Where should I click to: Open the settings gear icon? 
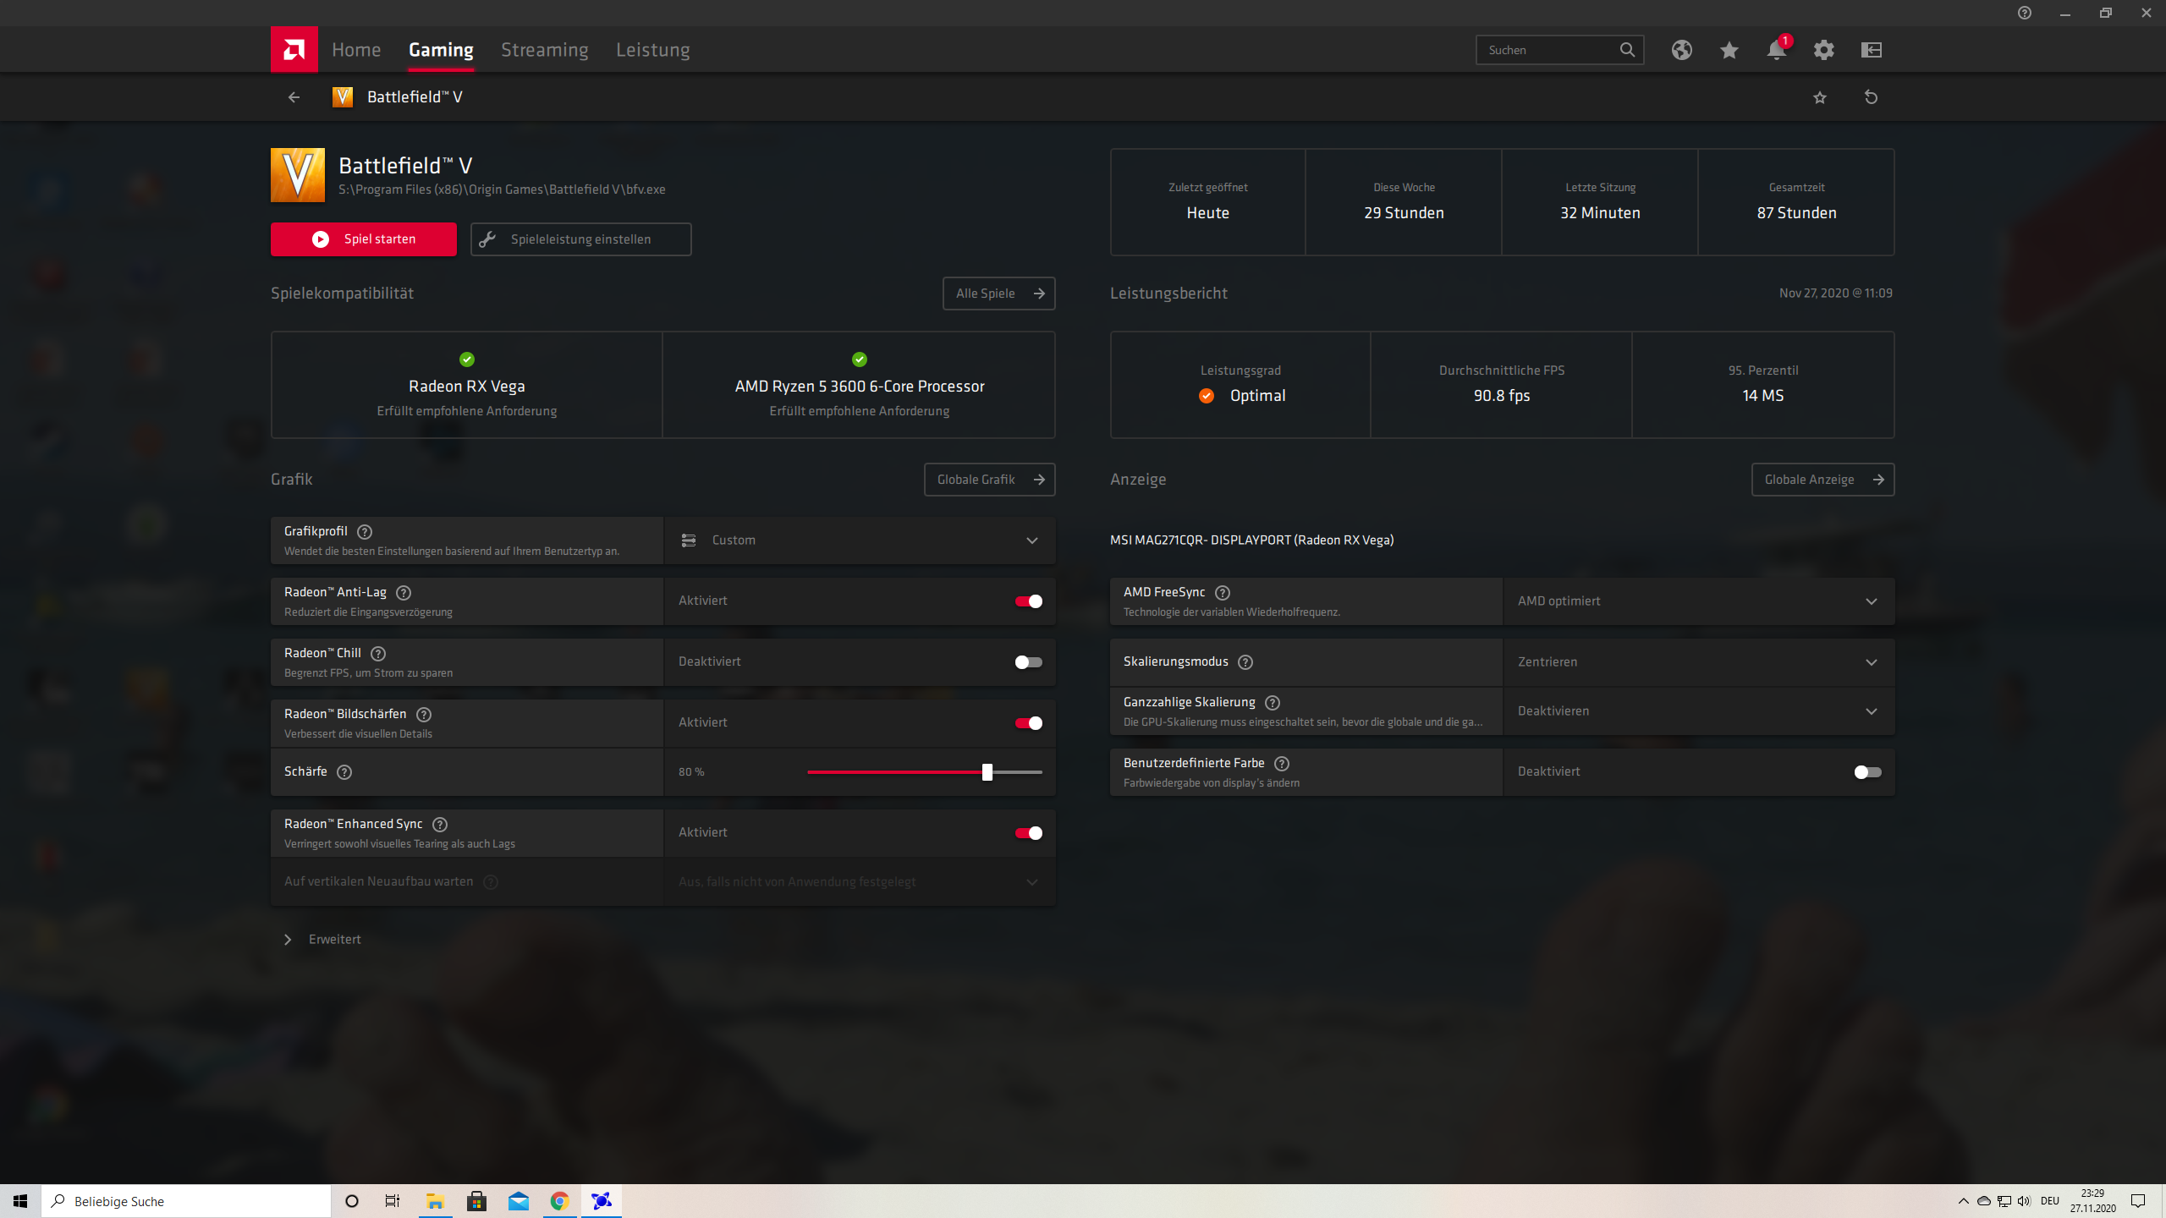[x=1823, y=51]
